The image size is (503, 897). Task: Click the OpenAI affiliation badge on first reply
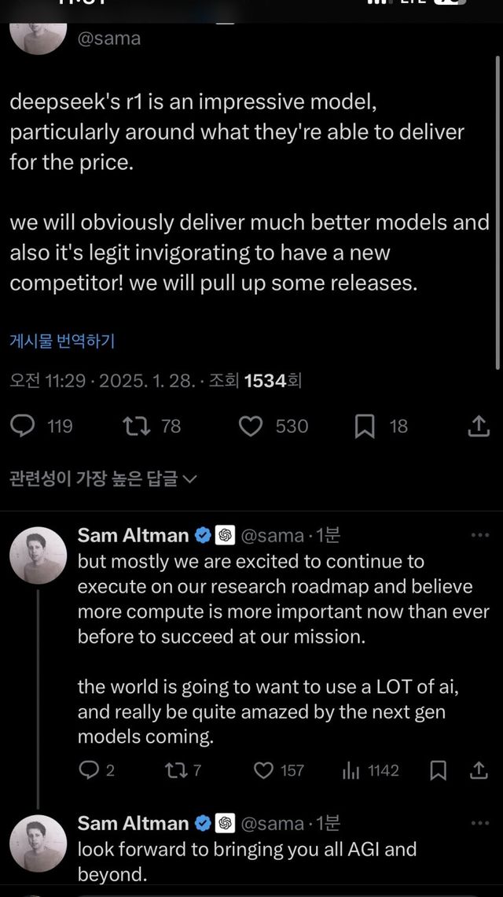click(226, 536)
